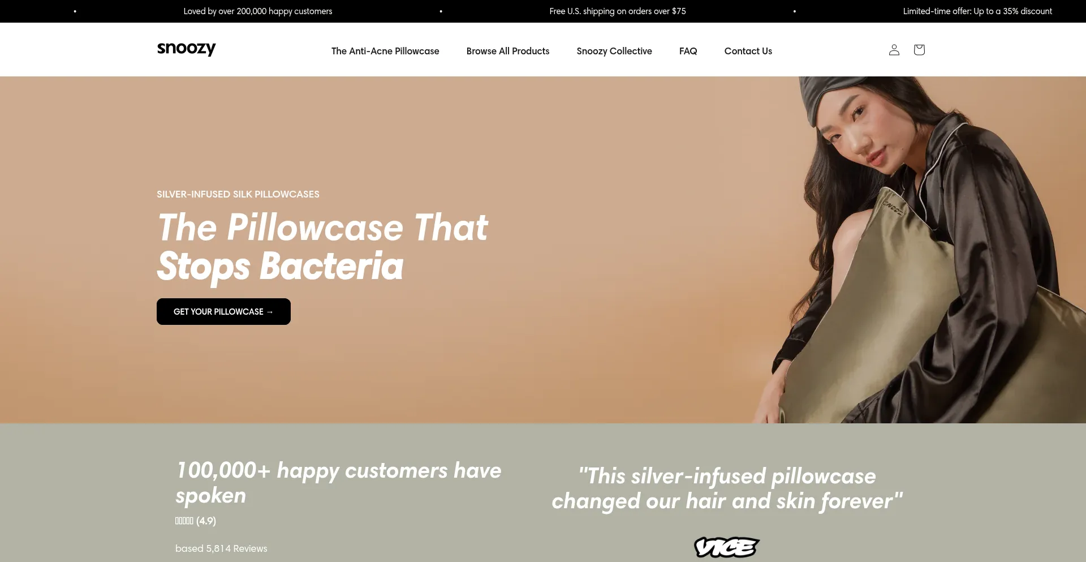Open Browse All Products menu
Screen dimensions: 1086x562
click(508, 51)
